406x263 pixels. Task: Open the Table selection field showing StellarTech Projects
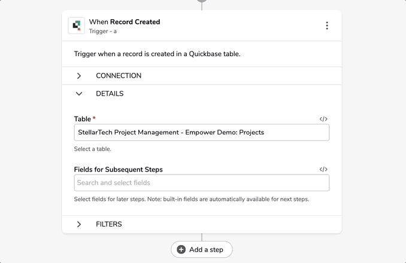click(202, 132)
